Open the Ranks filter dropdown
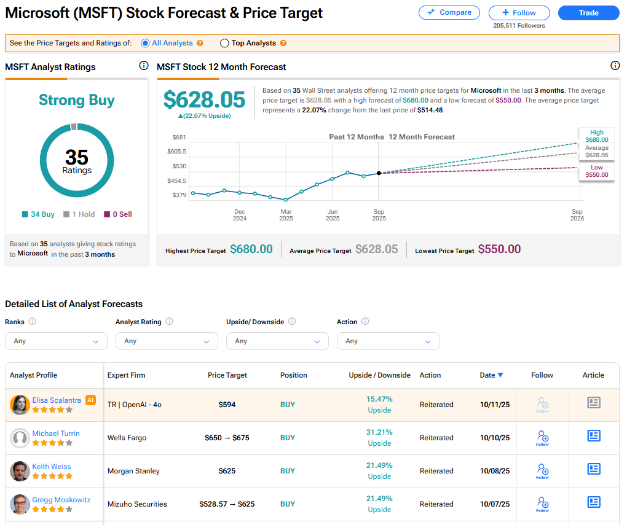This screenshot has height=525, width=627. [x=56, y=341]
